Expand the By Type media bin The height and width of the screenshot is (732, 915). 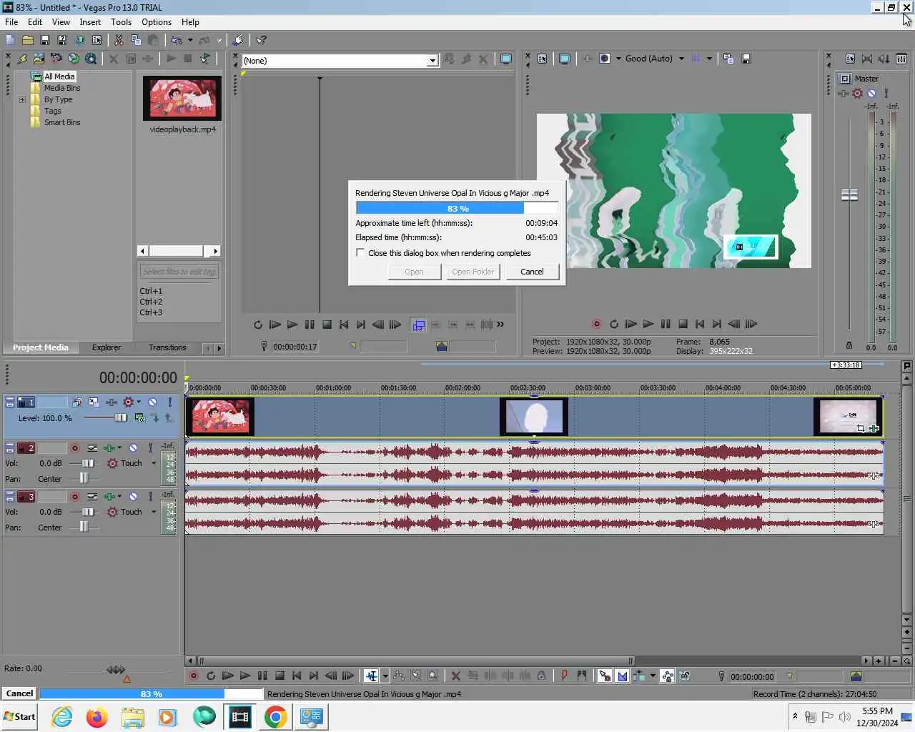click(x=22, y=99)
